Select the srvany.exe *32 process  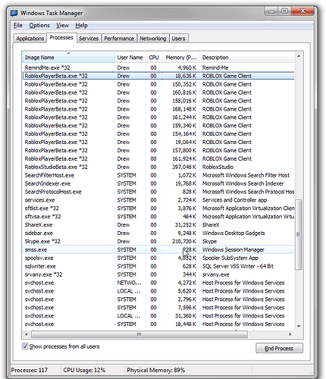click(x=158, y=274)
